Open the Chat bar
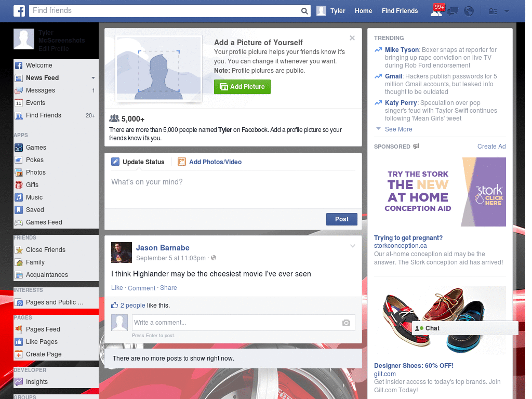 point(465,328)
